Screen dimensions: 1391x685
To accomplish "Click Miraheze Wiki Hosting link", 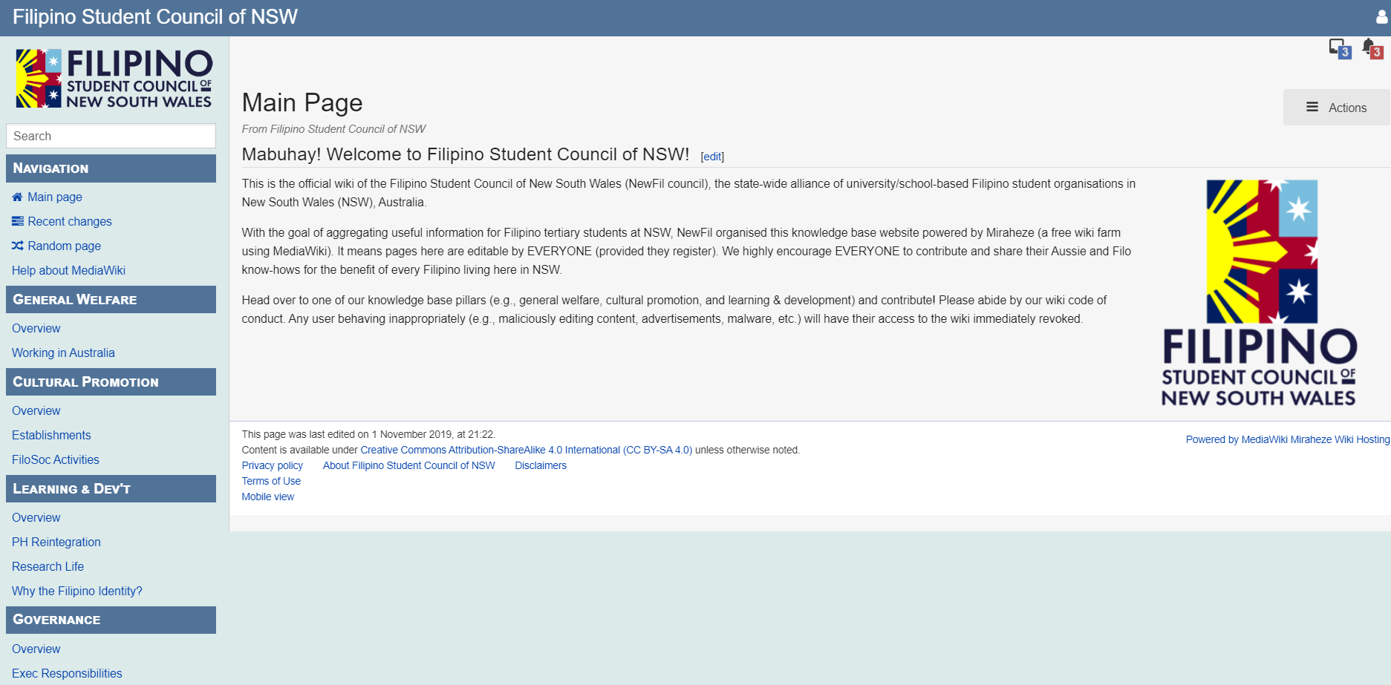I will (1340, 439).
